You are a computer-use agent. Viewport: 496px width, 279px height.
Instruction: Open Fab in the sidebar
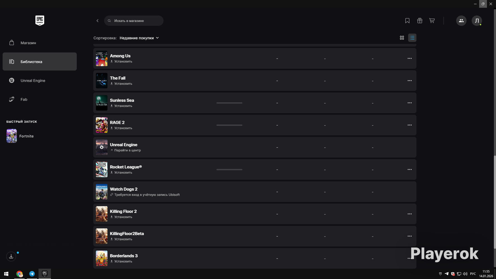(x=40, y=99)
